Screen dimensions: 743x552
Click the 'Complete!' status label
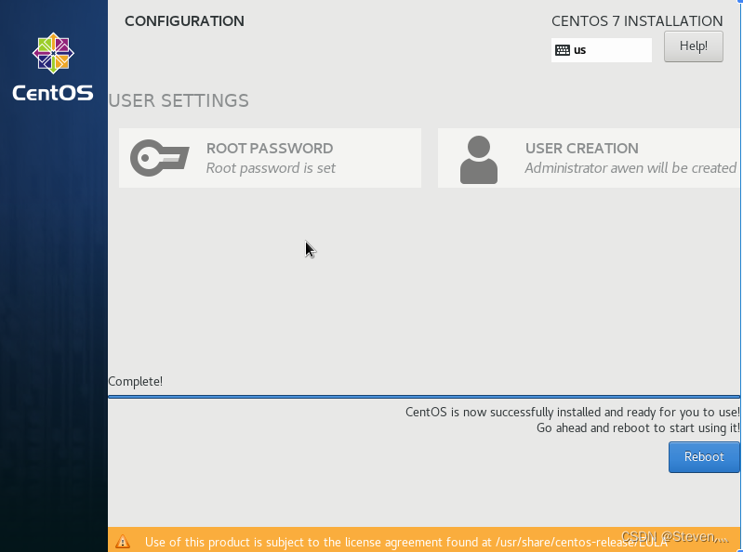click(136, 381)
